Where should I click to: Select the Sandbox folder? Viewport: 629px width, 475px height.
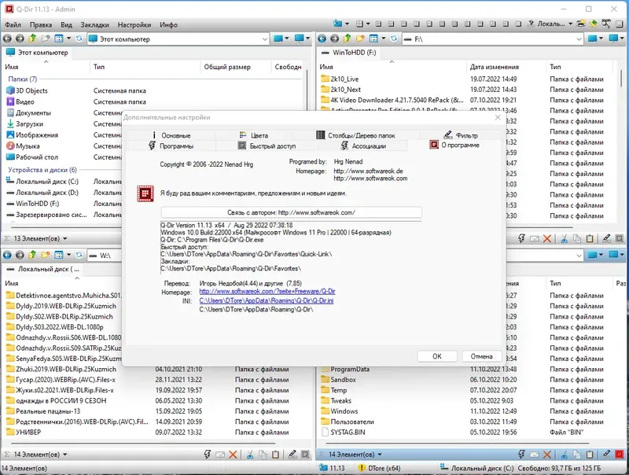(x=339, y=380)
